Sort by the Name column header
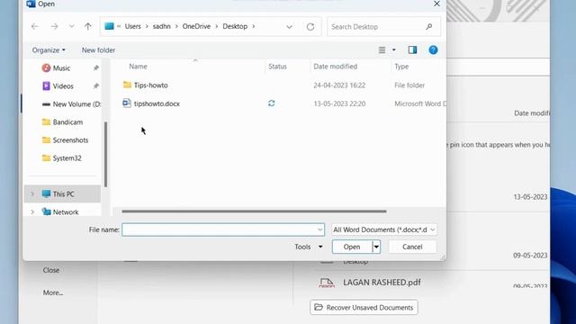This screenshot has height=324, width=576. [138, 67]
